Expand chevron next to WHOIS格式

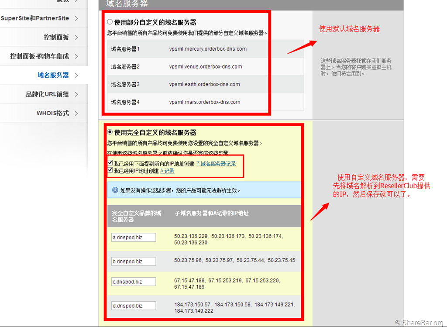76,114
